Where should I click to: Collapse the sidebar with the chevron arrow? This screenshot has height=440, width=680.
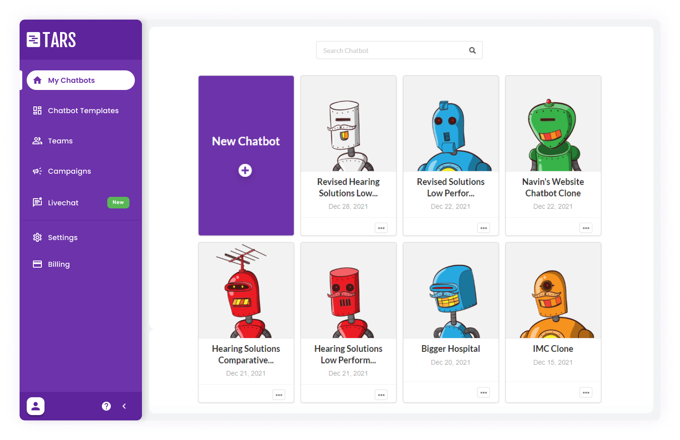pos(124,406)
